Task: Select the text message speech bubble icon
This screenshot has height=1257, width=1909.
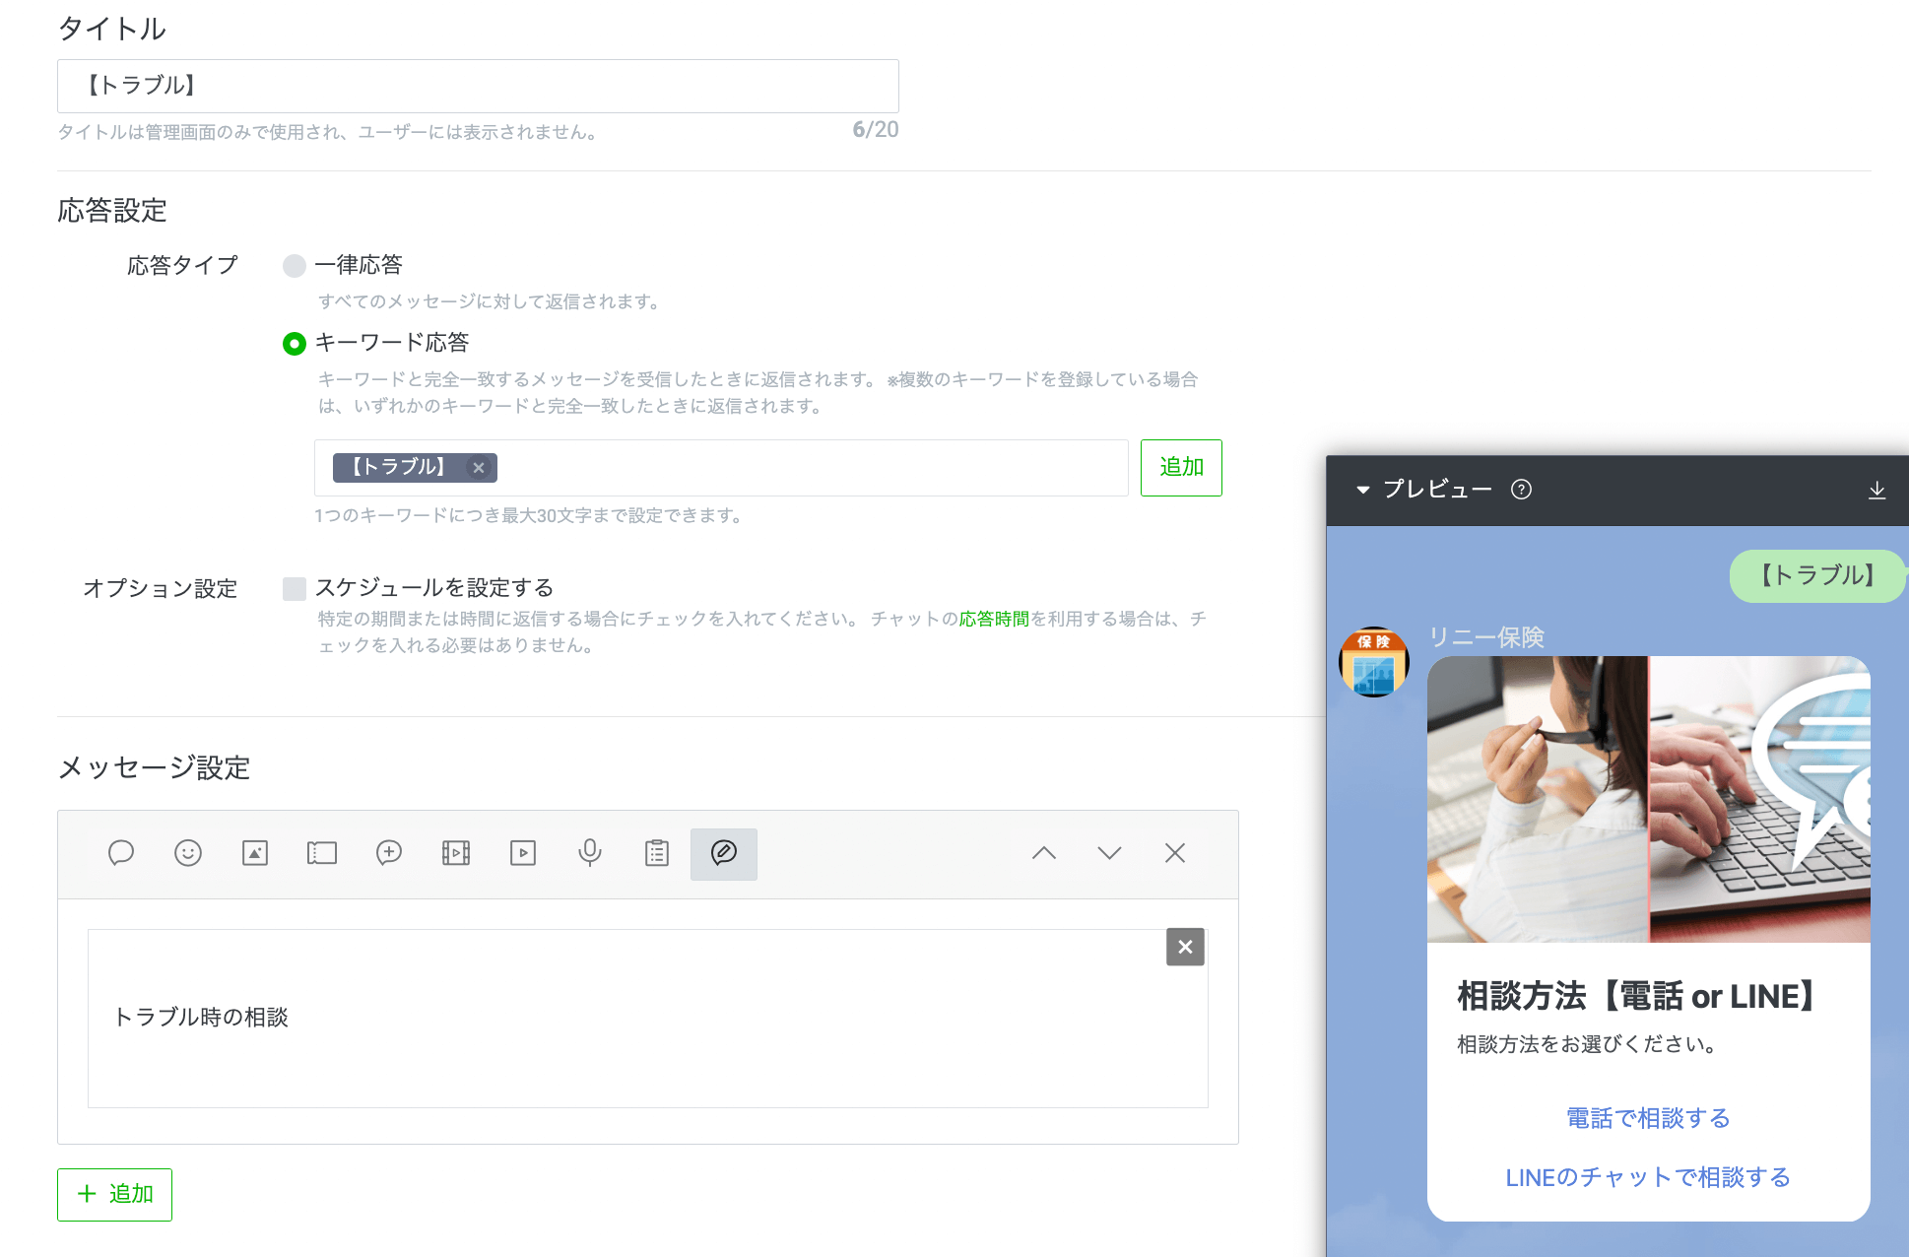Action: click(x=121, y=853)
